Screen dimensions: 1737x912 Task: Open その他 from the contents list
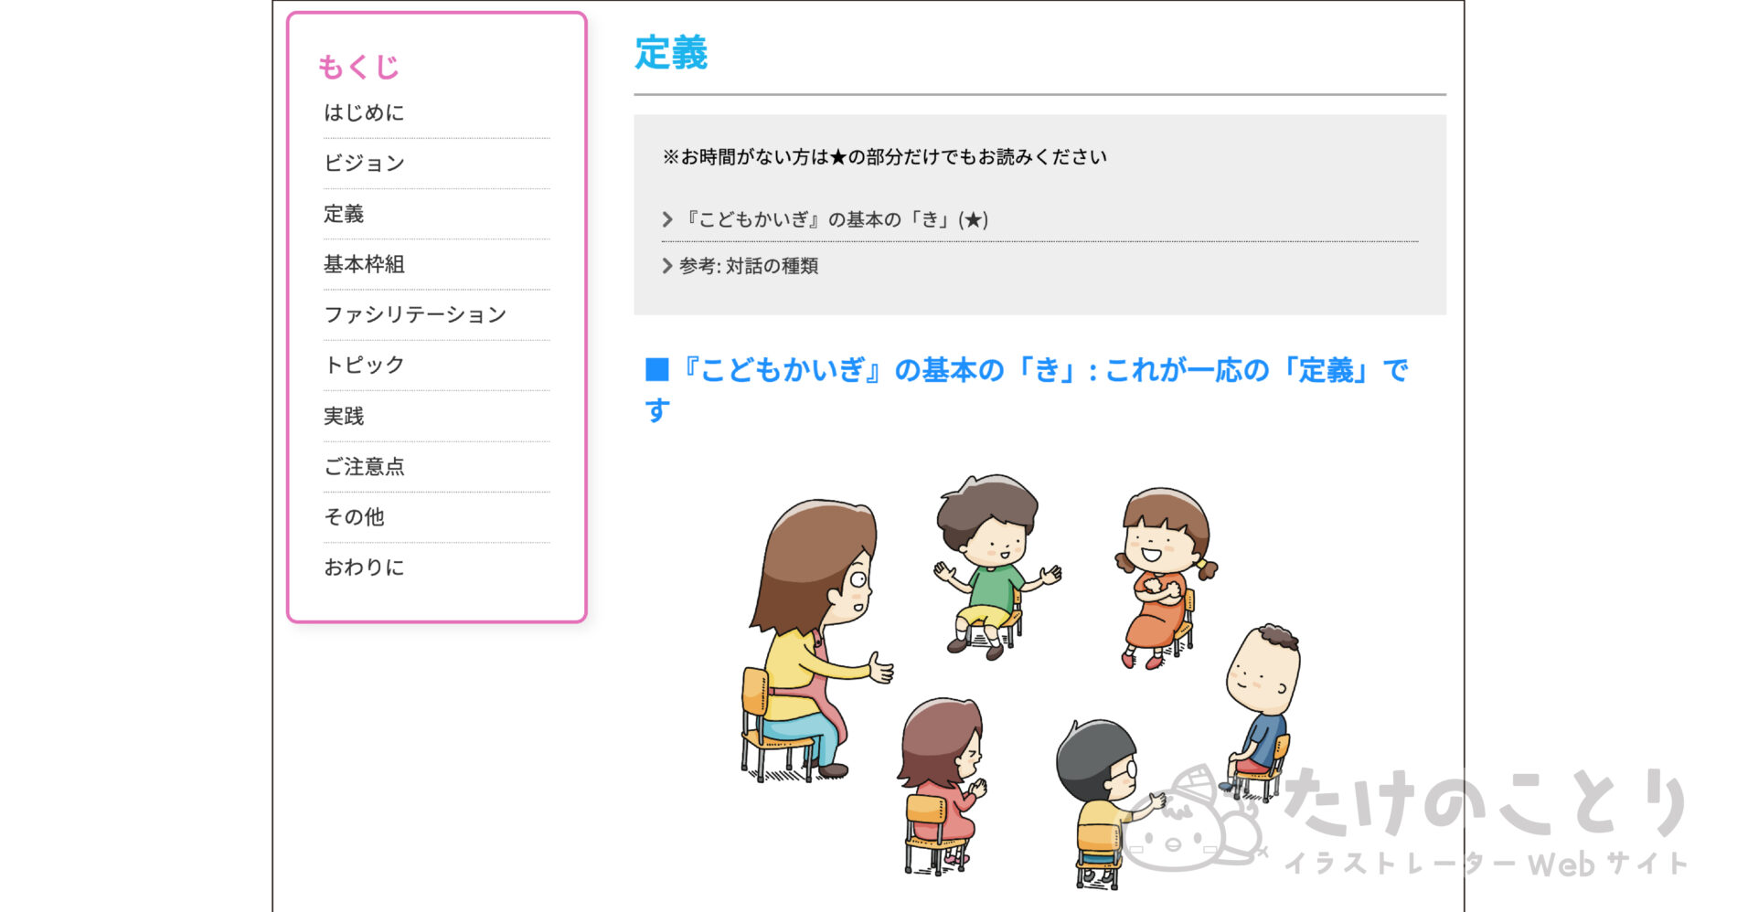click(x=354, y=516)
